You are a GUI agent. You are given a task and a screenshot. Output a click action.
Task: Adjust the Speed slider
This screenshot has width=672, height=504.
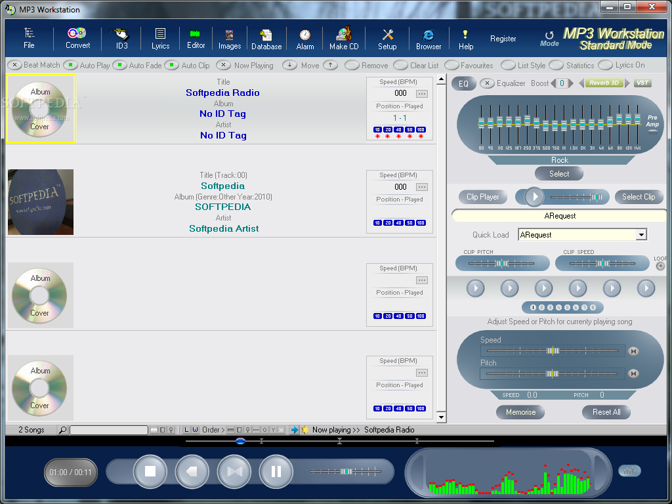coord(553,351)
